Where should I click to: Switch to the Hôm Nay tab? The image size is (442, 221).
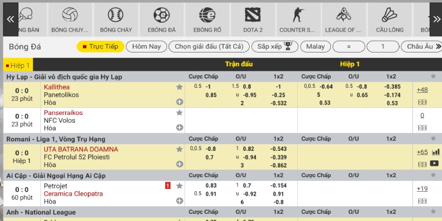[146, 46]
